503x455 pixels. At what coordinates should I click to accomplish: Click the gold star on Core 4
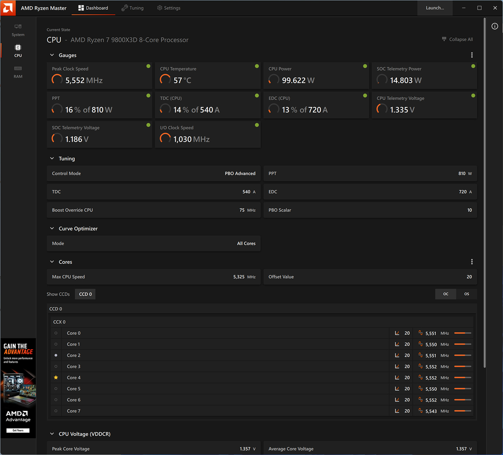pos(56,377)
